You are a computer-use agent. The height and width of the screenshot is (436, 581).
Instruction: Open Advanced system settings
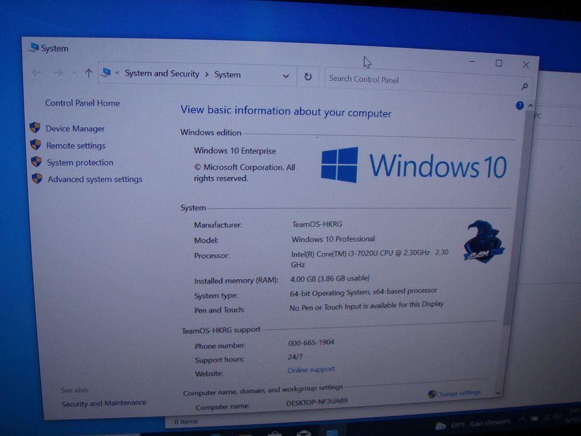tap(95, 179)
